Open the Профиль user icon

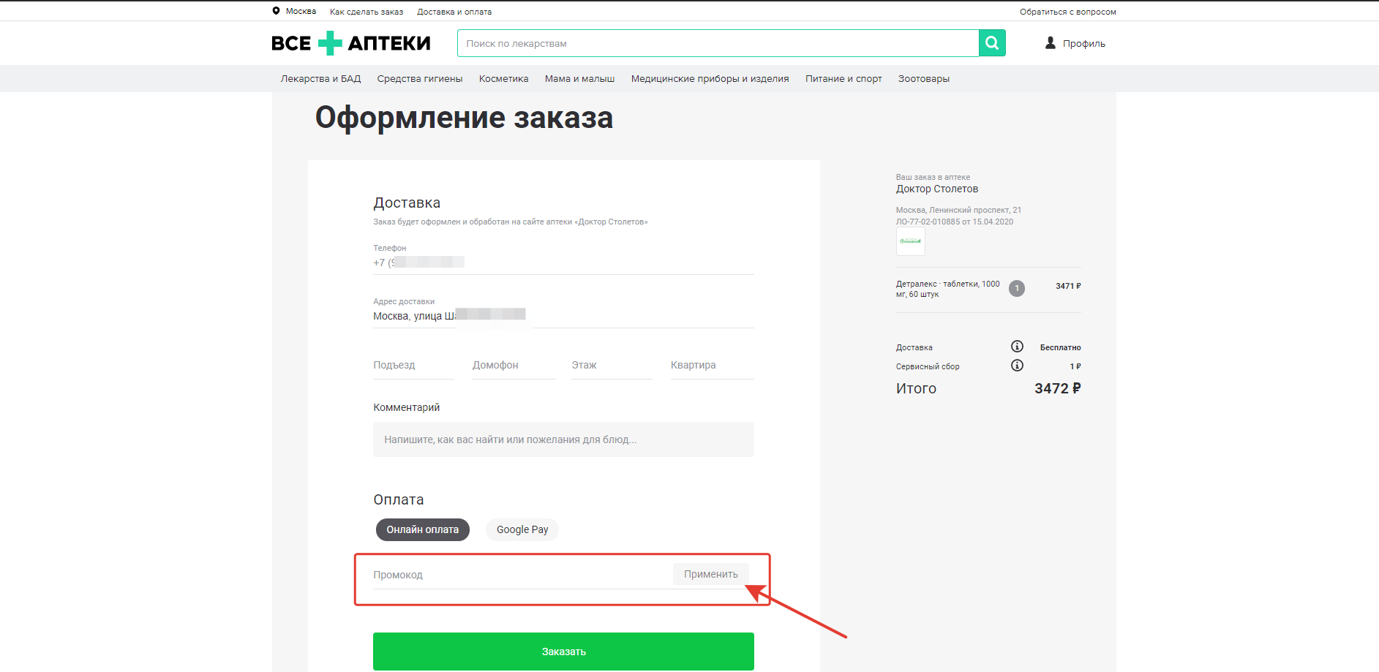point(1051,43)
